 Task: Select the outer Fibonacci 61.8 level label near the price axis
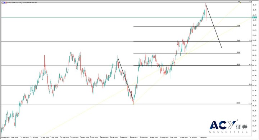(250, 104)
